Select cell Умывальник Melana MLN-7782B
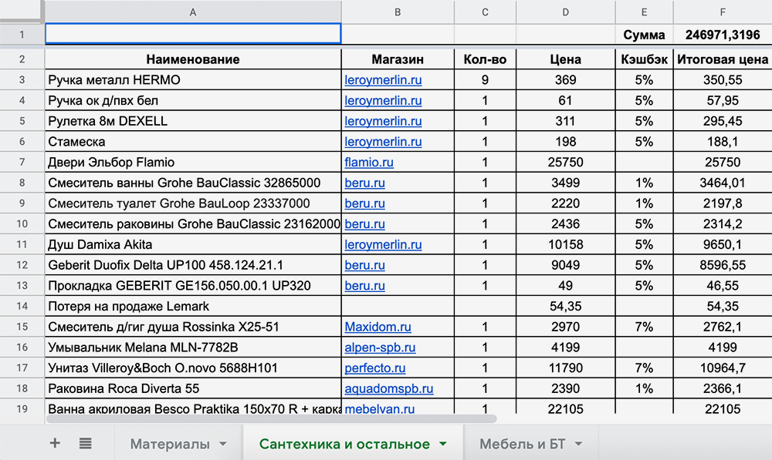Screen dimensions: 772x460 pos(193,348)
